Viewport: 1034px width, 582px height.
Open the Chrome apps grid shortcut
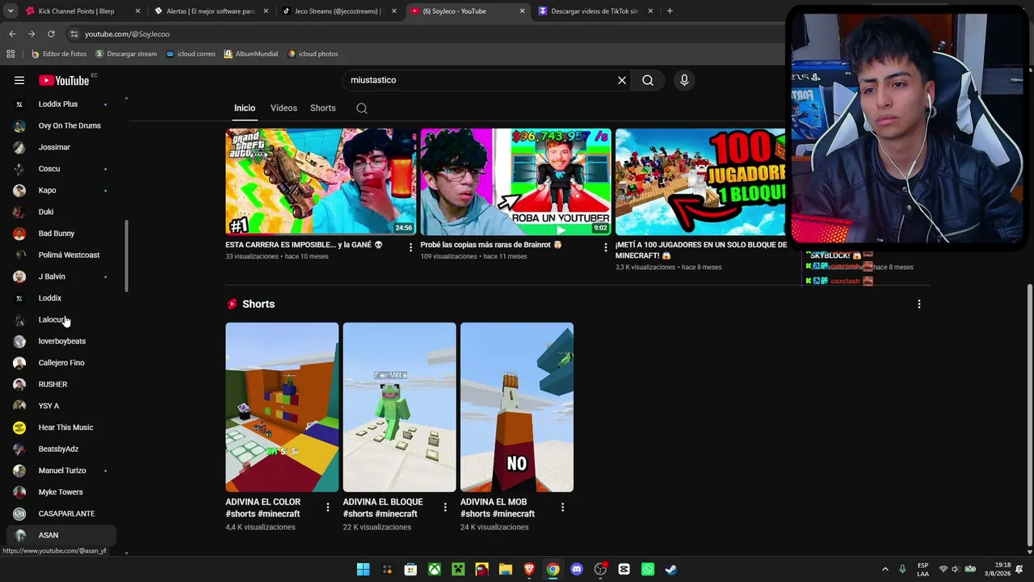click(x=11, y=54)
